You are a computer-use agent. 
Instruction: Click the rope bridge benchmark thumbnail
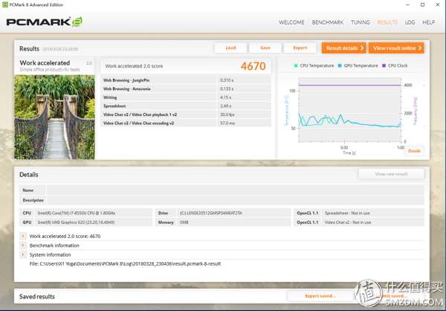click(54, 117)
